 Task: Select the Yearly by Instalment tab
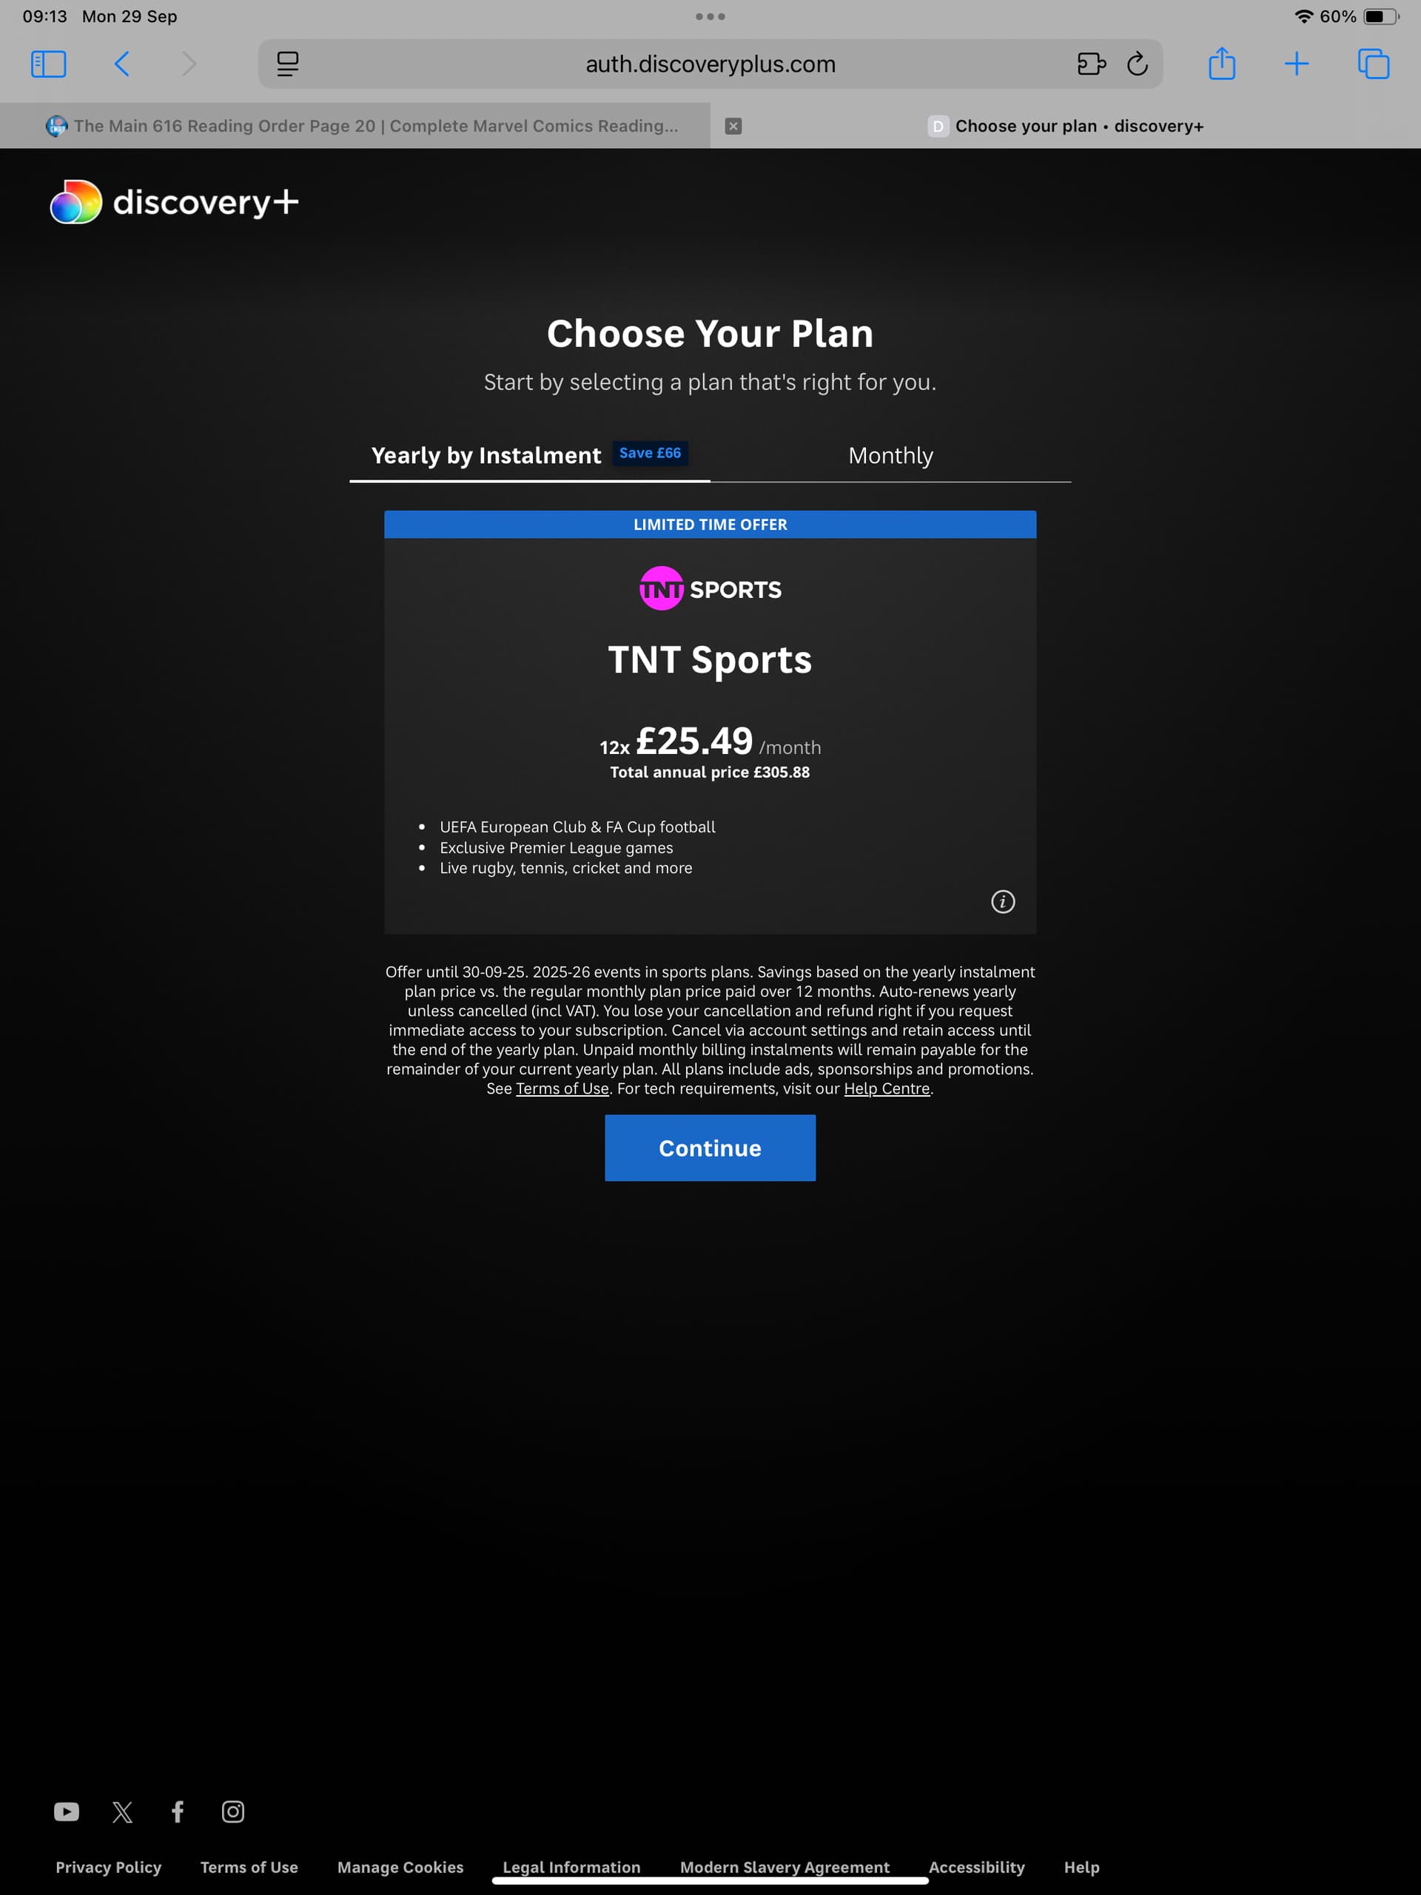tap(487, 456)
